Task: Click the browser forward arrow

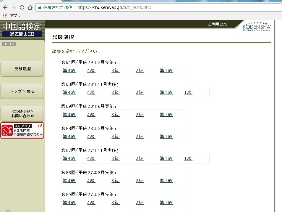Action: (x=13, y=7)
